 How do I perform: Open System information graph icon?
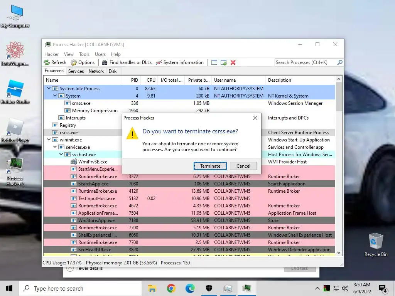click(x=159, y=62)
